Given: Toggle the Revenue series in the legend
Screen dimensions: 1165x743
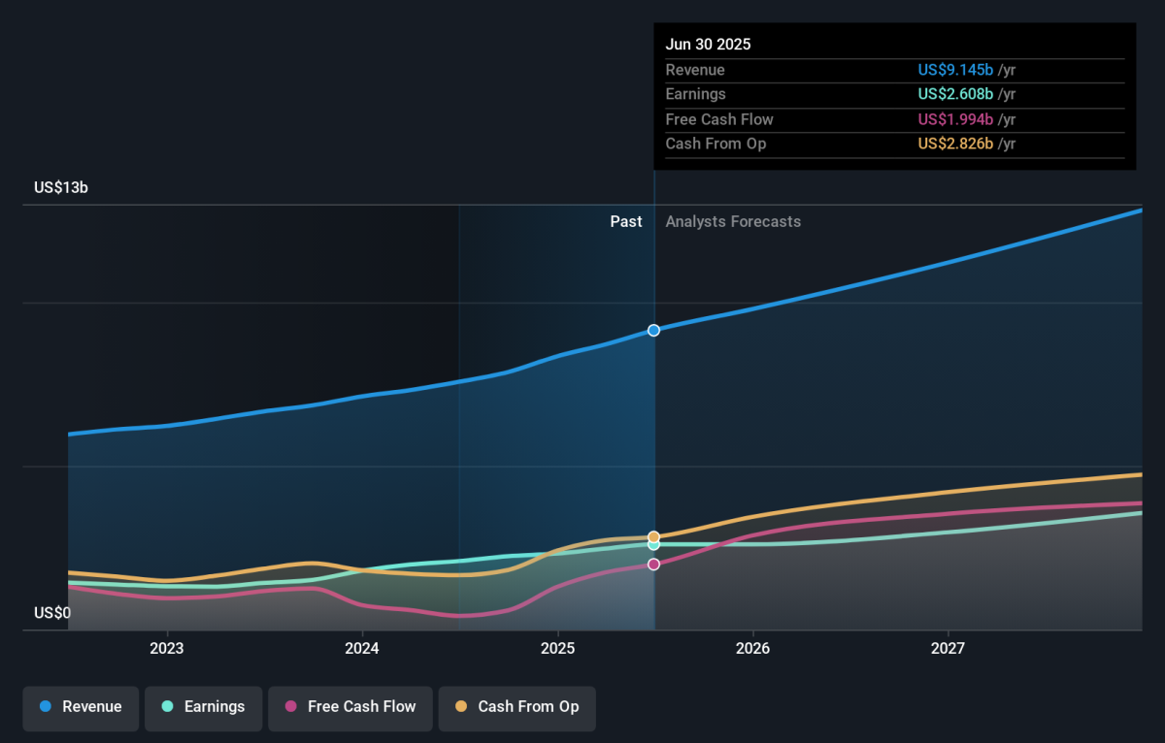Looking at the screenshot, I should click(x=82, y=707).
